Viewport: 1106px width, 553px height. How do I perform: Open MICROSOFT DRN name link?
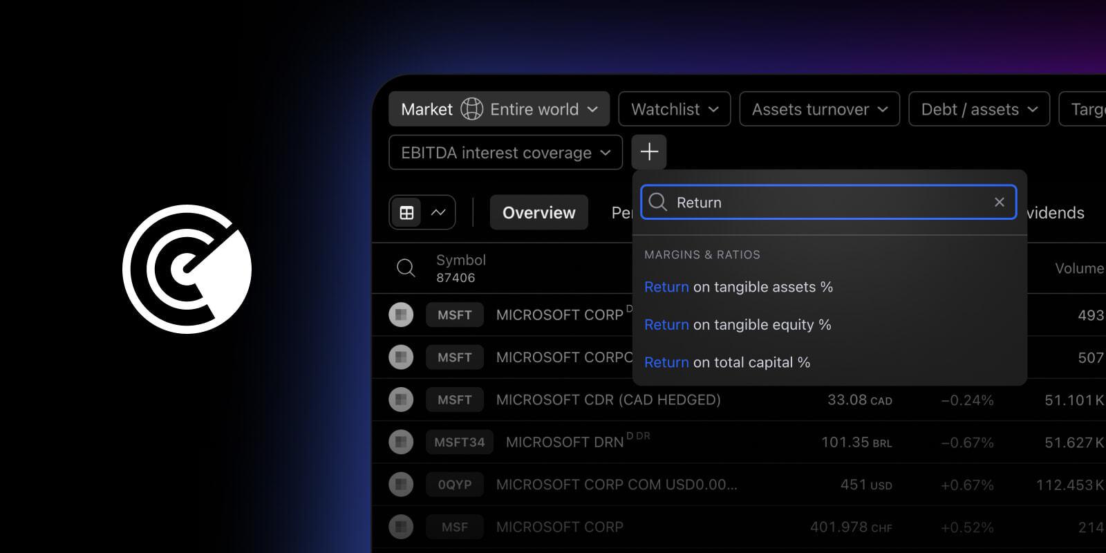[x=565, y=442]
